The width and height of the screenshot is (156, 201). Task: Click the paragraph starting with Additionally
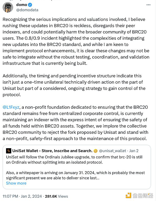(x=74, y=85)
